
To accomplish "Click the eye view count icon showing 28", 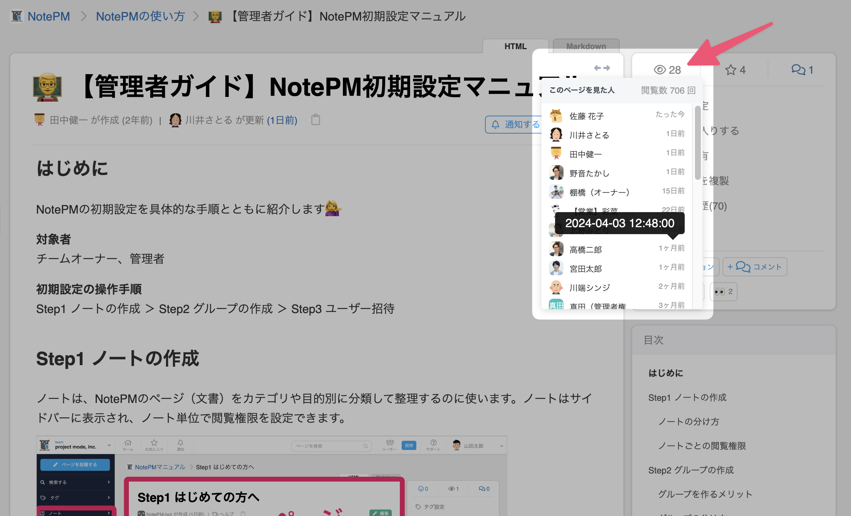I will (667, 70).
